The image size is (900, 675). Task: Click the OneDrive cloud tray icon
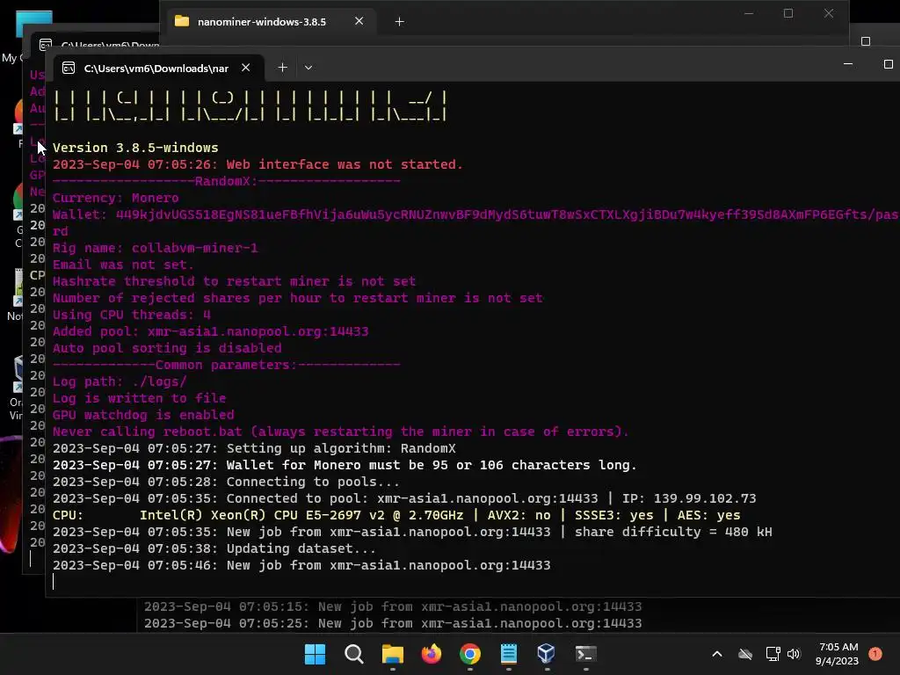tap(745, 654)
